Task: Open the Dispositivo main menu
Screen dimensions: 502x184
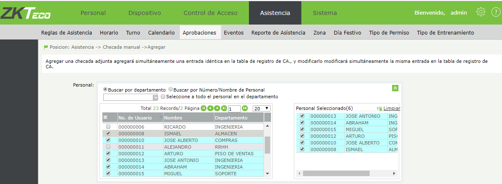Action: click(144, 13)
